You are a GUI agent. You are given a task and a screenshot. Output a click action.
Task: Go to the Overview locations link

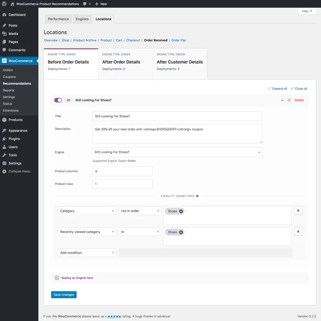click(51, 40)
